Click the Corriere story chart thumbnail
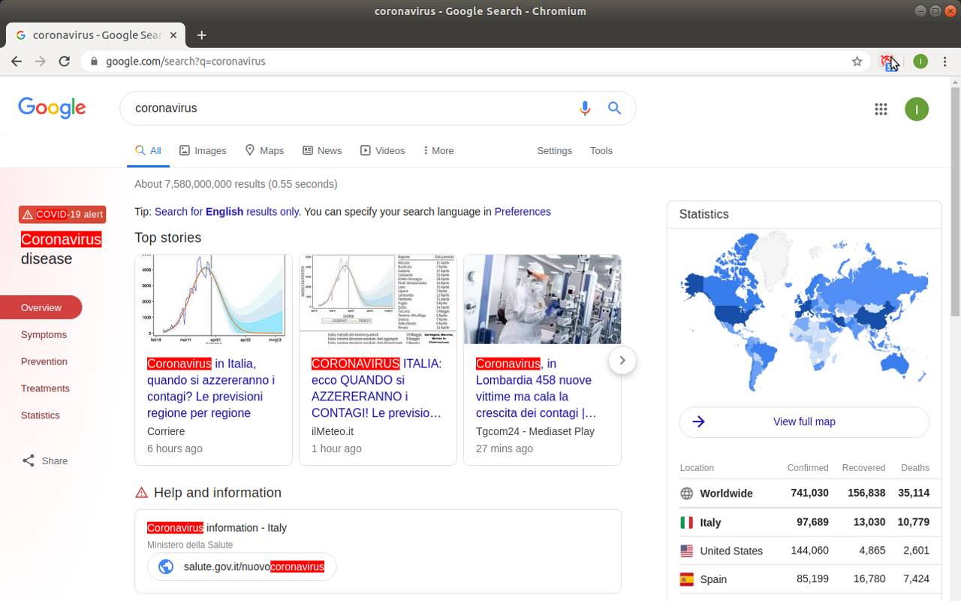The width and height of the screenshot is (961, 601). coord(214,299)
